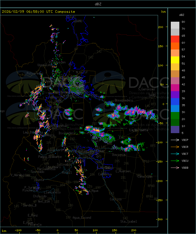The image size is (196, 234).
Task: Click the red 60-65 dBZ color swatch
Action: click(175, 39)
